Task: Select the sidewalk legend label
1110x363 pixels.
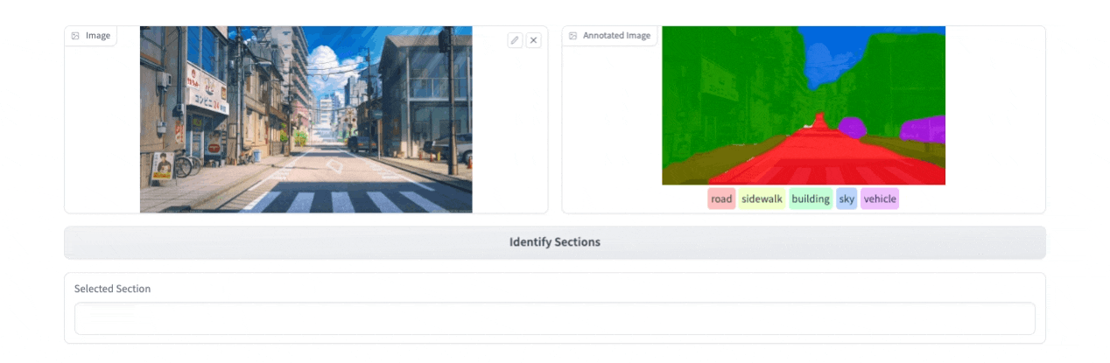Action: tap(762, 199)
